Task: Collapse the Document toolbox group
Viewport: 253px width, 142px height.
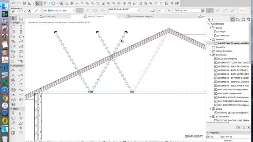Action: pos(11,66)
